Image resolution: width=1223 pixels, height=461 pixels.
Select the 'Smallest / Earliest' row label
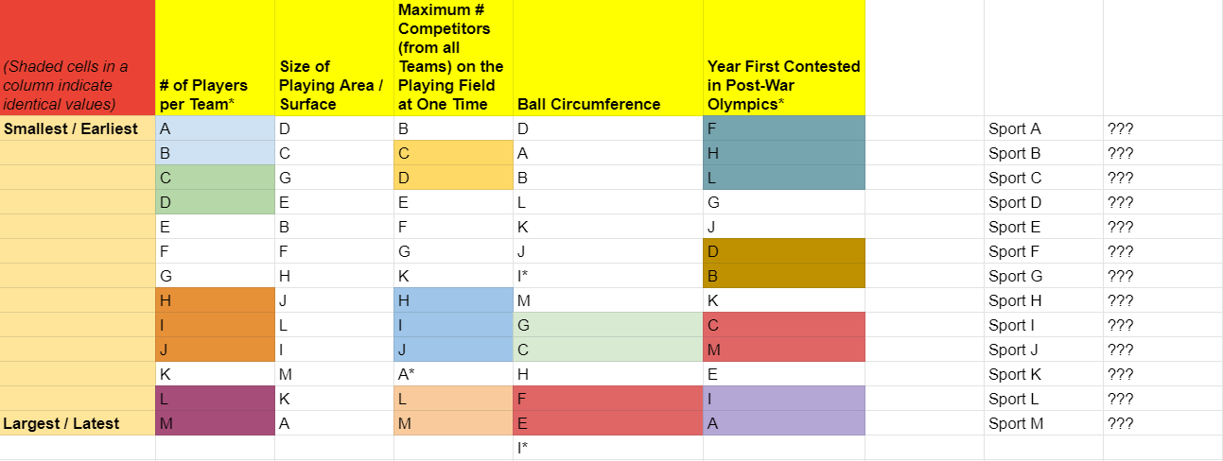[78, 128]
